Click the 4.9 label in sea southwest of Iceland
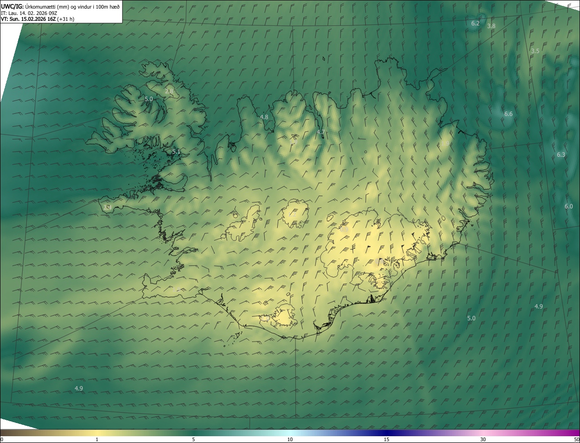This screenshot has width=580, height=443. (79, 389)
